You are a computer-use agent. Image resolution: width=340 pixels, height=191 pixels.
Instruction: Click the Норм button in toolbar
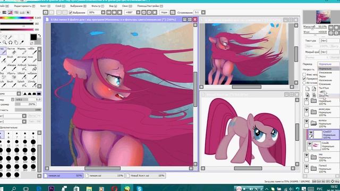pos(164,13)
